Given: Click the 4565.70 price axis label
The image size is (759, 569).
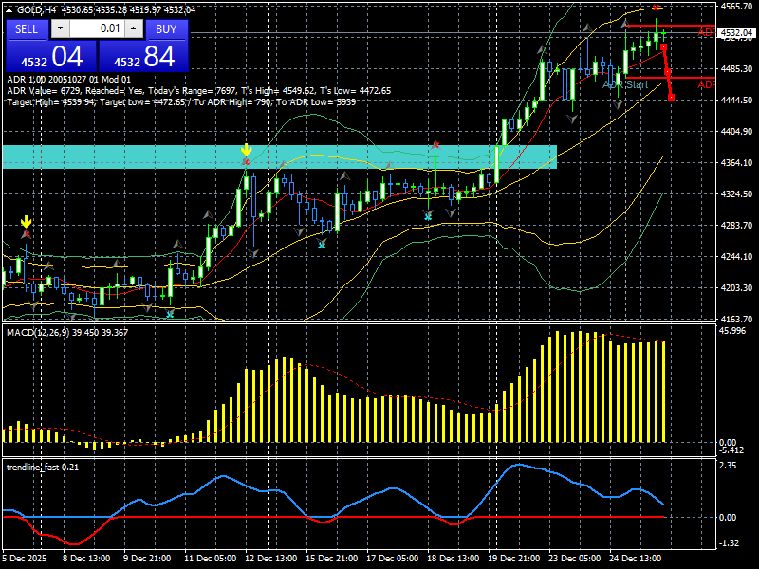Looking at the screenshot, I should point(736,7).
